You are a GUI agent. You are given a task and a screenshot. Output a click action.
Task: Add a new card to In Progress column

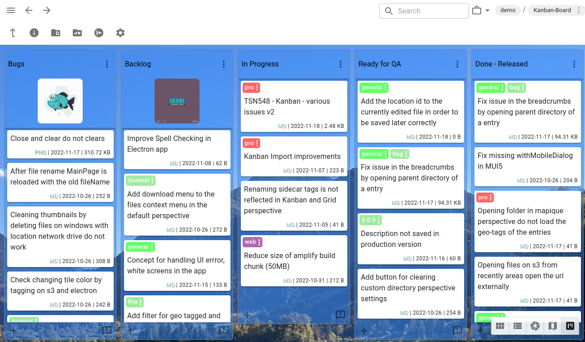(247, 315)
